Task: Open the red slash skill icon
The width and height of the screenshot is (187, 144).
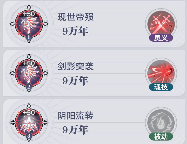Action: [x=161, y=73]
